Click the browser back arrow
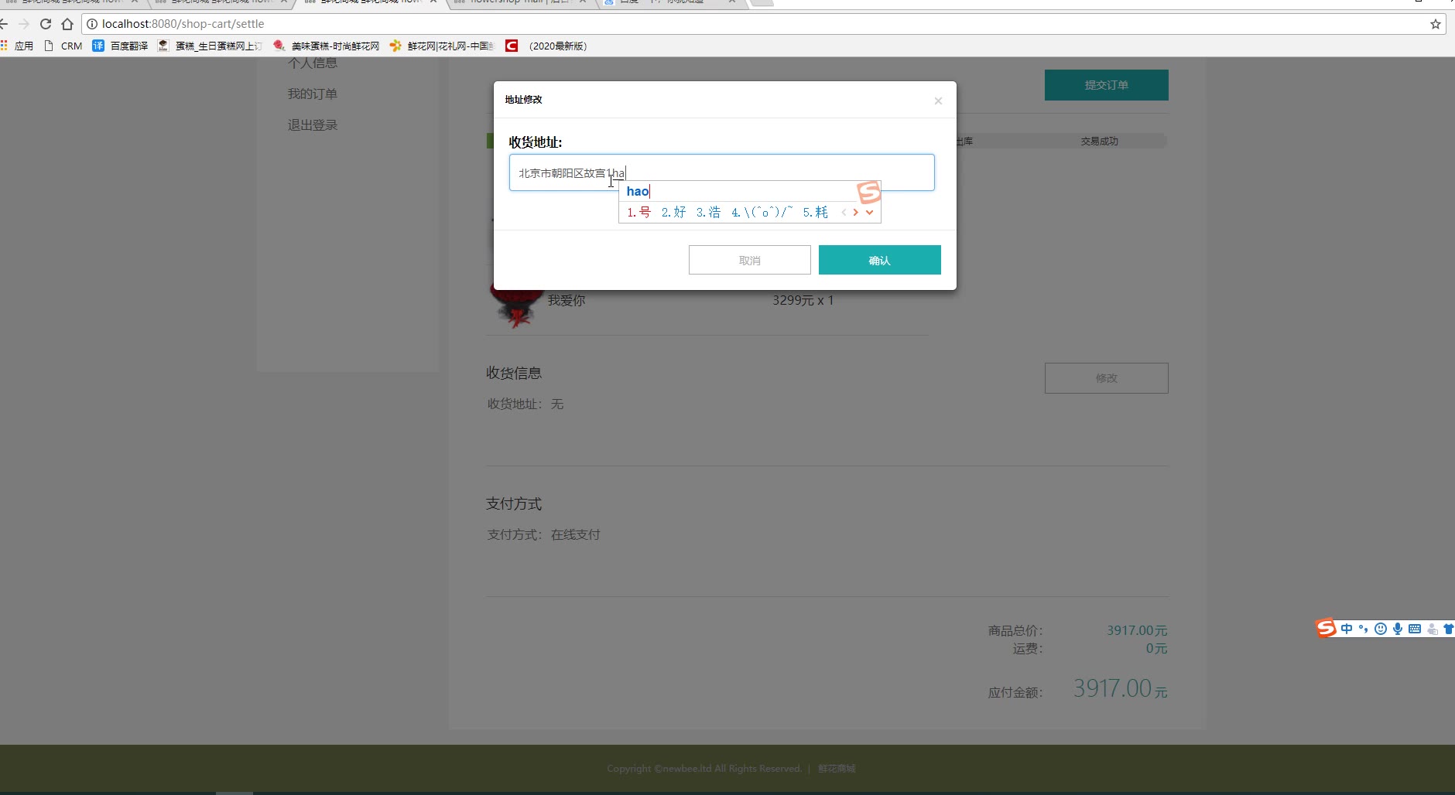Viewport: 1455px width, 795px height. click(x=4, y=24)
